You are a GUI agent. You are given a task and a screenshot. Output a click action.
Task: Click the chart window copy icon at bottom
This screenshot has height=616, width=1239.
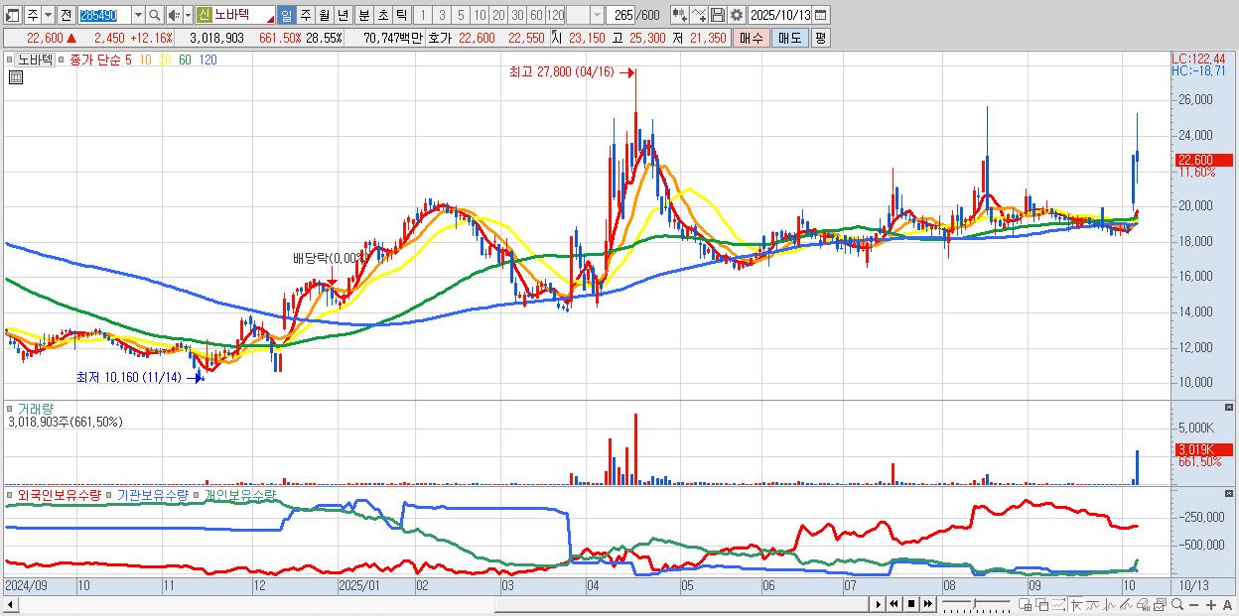pos(1160,605)
